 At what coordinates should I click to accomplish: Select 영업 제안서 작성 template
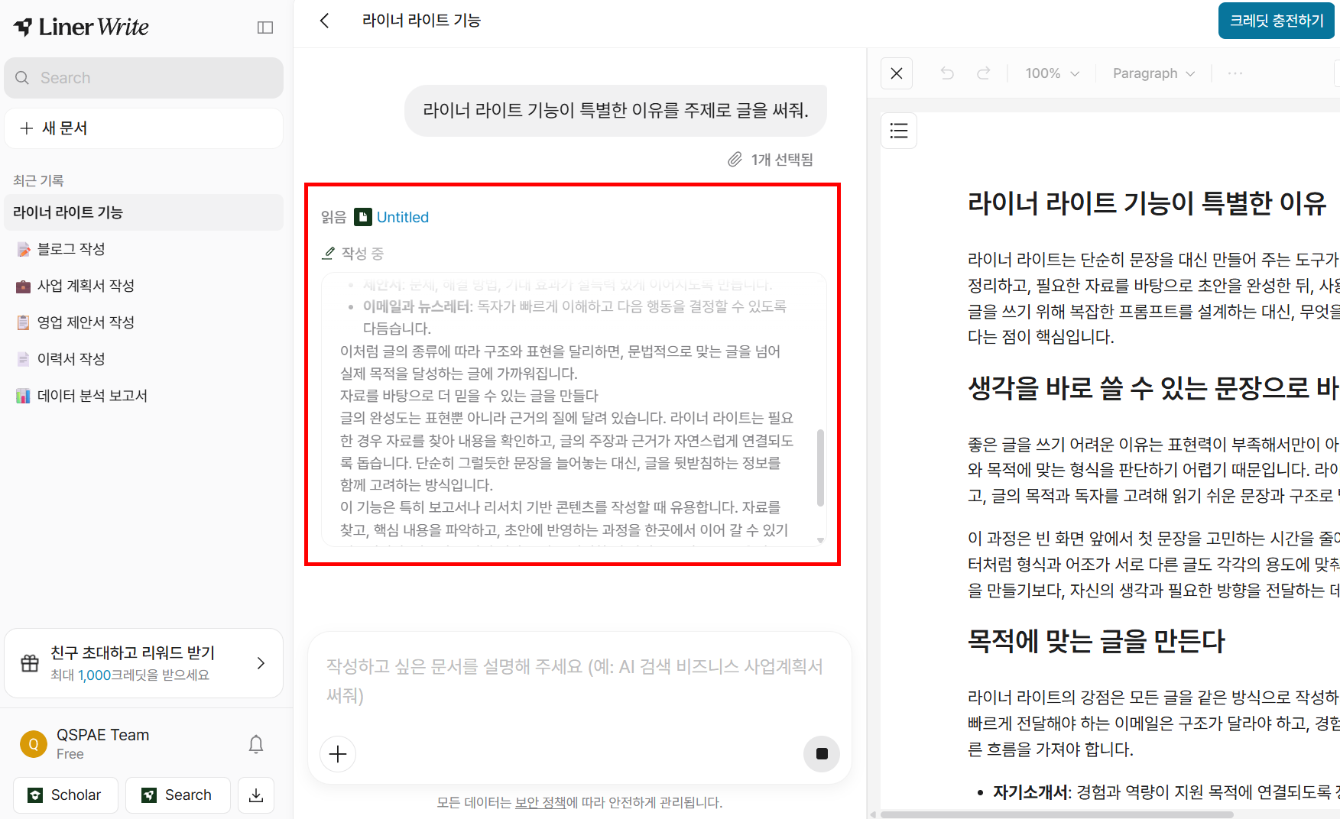click(x=144, y=322)
